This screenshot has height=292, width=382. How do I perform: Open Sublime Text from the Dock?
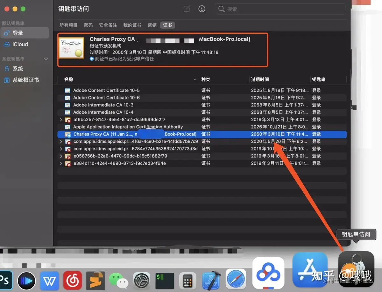click(x=96, y=281)
